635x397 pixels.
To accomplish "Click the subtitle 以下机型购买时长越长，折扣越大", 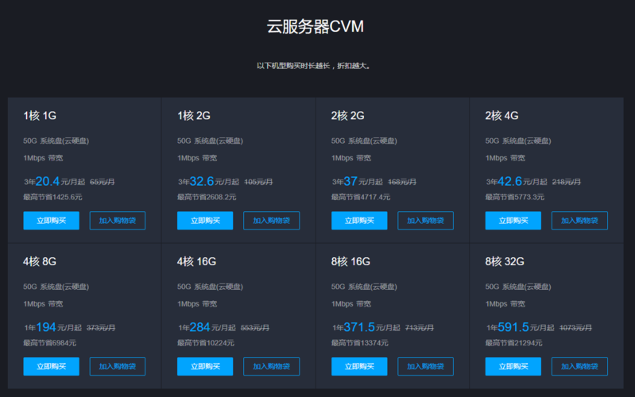I will click(313, 66).
